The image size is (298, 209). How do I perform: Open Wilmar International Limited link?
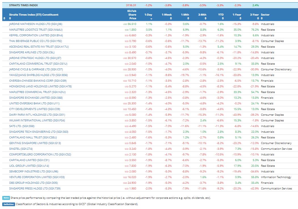point(37,121)
